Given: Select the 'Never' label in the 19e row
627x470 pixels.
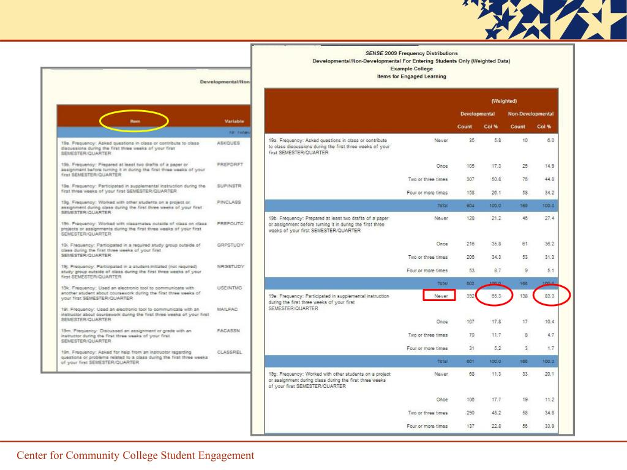Looking at the screenshot, I should coord(441,296).
